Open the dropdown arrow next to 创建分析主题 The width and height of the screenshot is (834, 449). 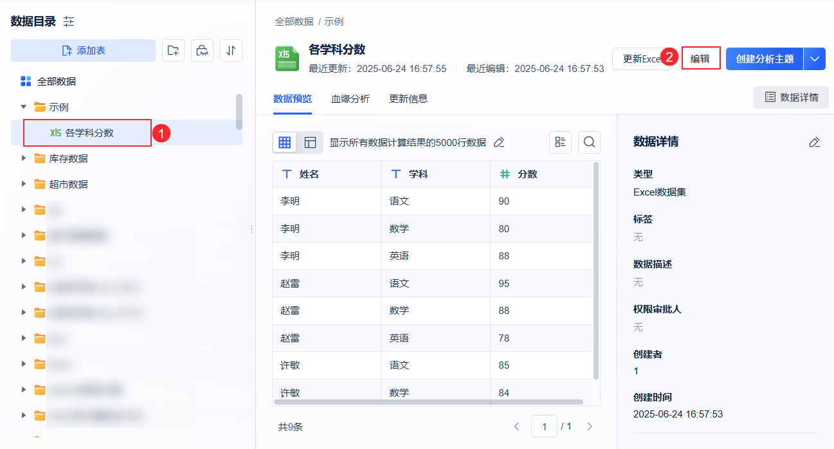(x=815, y=59)
